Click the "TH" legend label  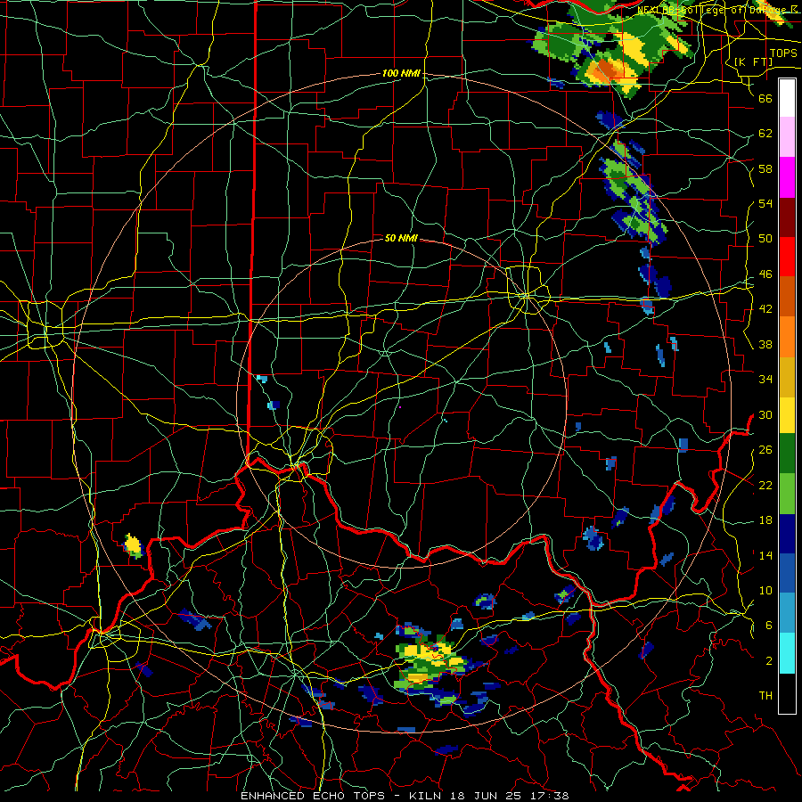(765, 696)
